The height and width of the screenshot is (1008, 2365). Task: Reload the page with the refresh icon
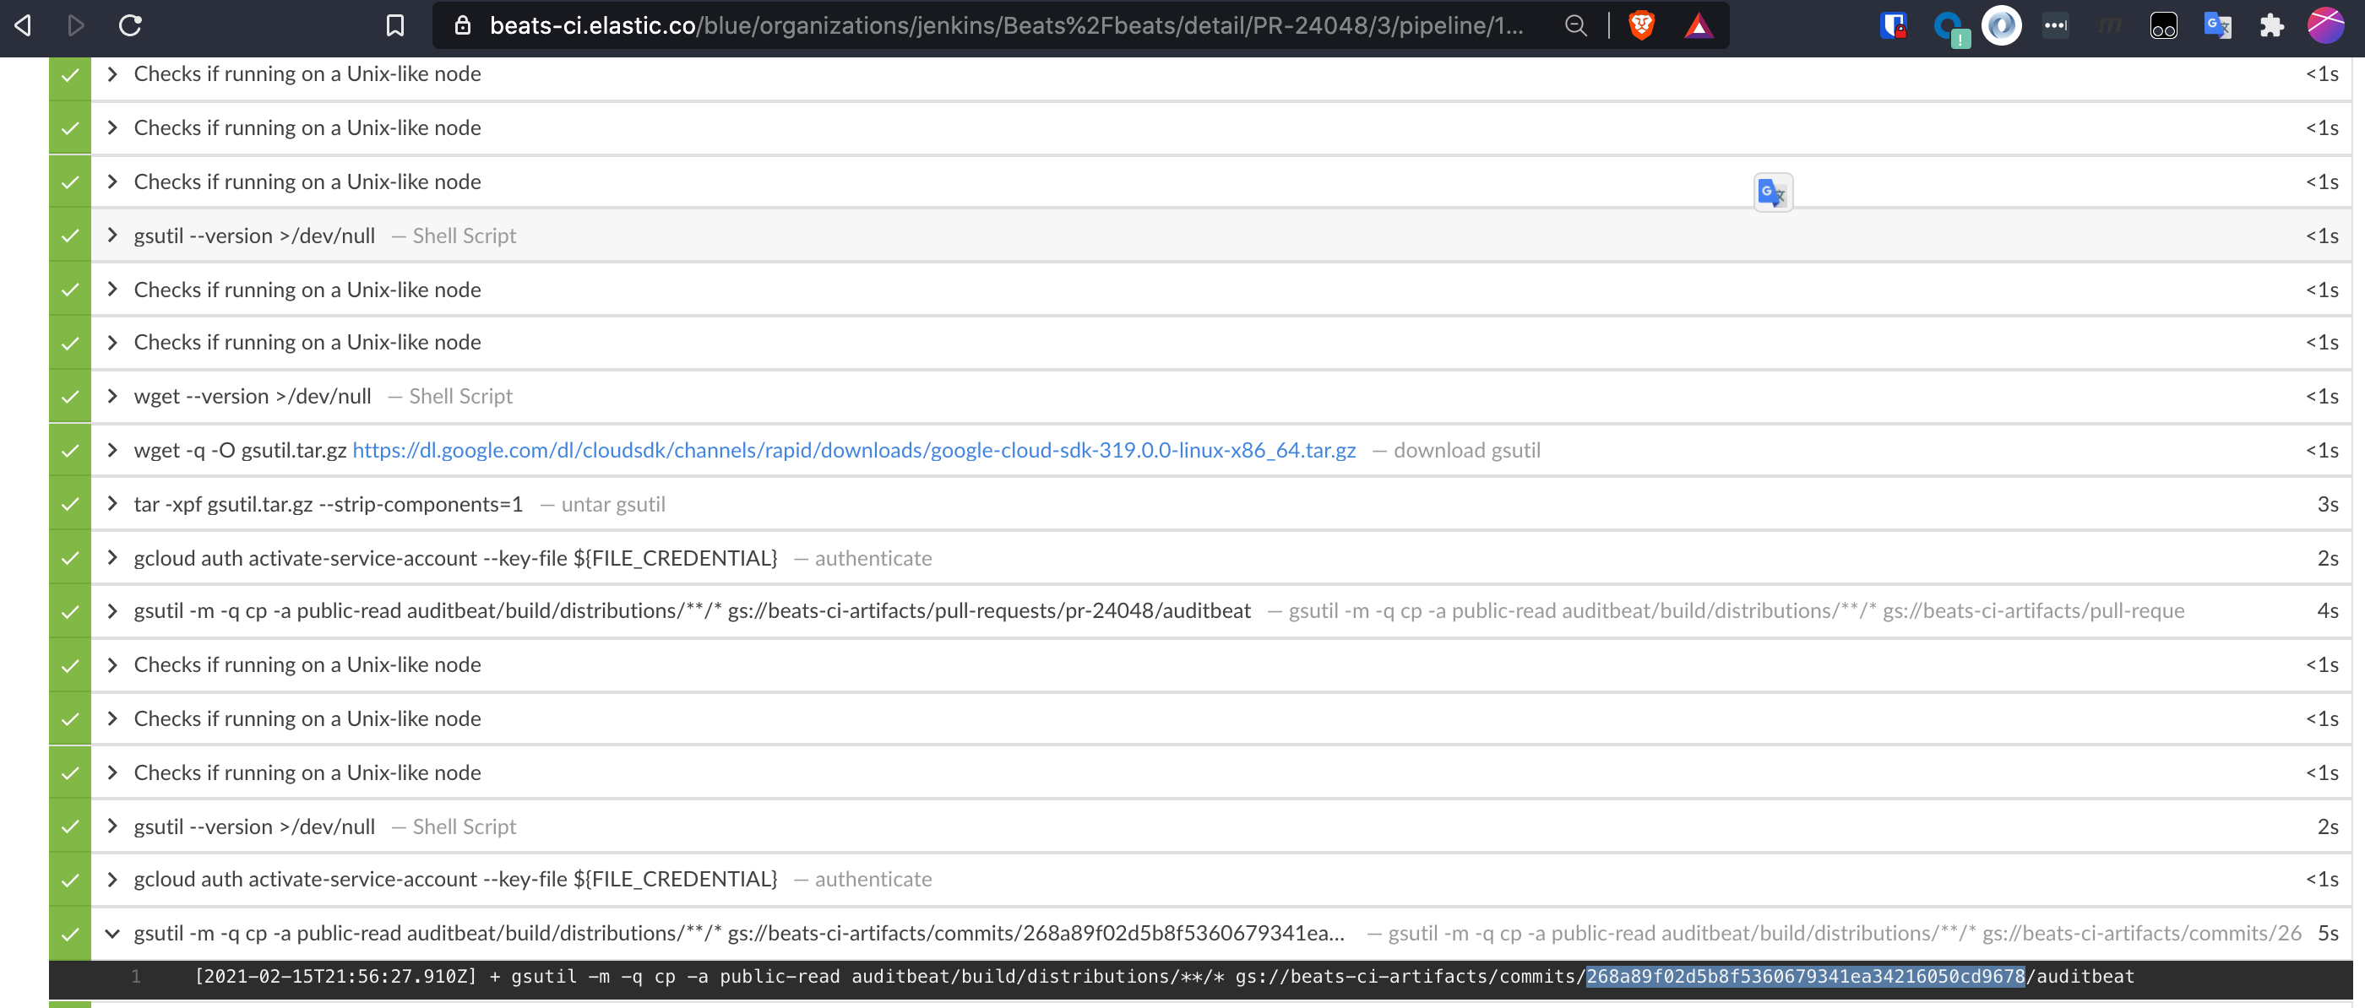pyautogui.click(x=130, y=25)
